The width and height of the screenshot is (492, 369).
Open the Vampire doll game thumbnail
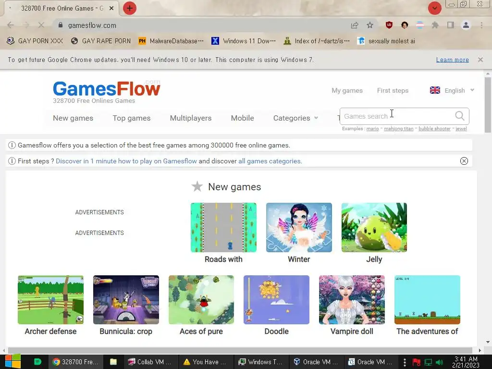(352, 300)
